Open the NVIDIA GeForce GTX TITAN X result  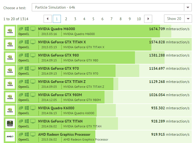(62, 42)
